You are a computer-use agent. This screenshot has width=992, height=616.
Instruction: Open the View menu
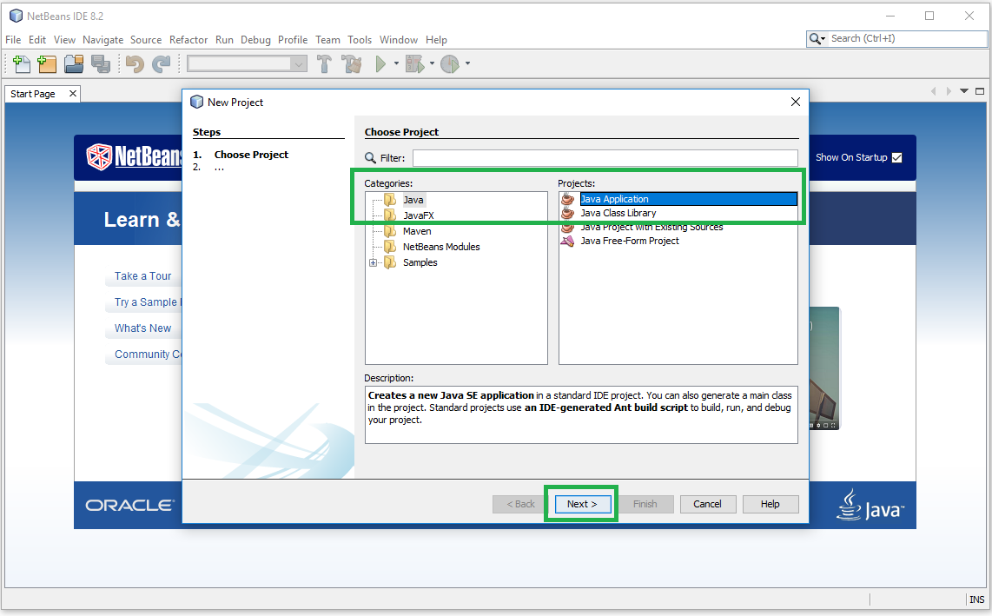coord(64,40)
